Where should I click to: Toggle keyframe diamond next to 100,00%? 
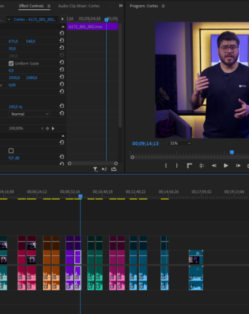click(47, 128)
